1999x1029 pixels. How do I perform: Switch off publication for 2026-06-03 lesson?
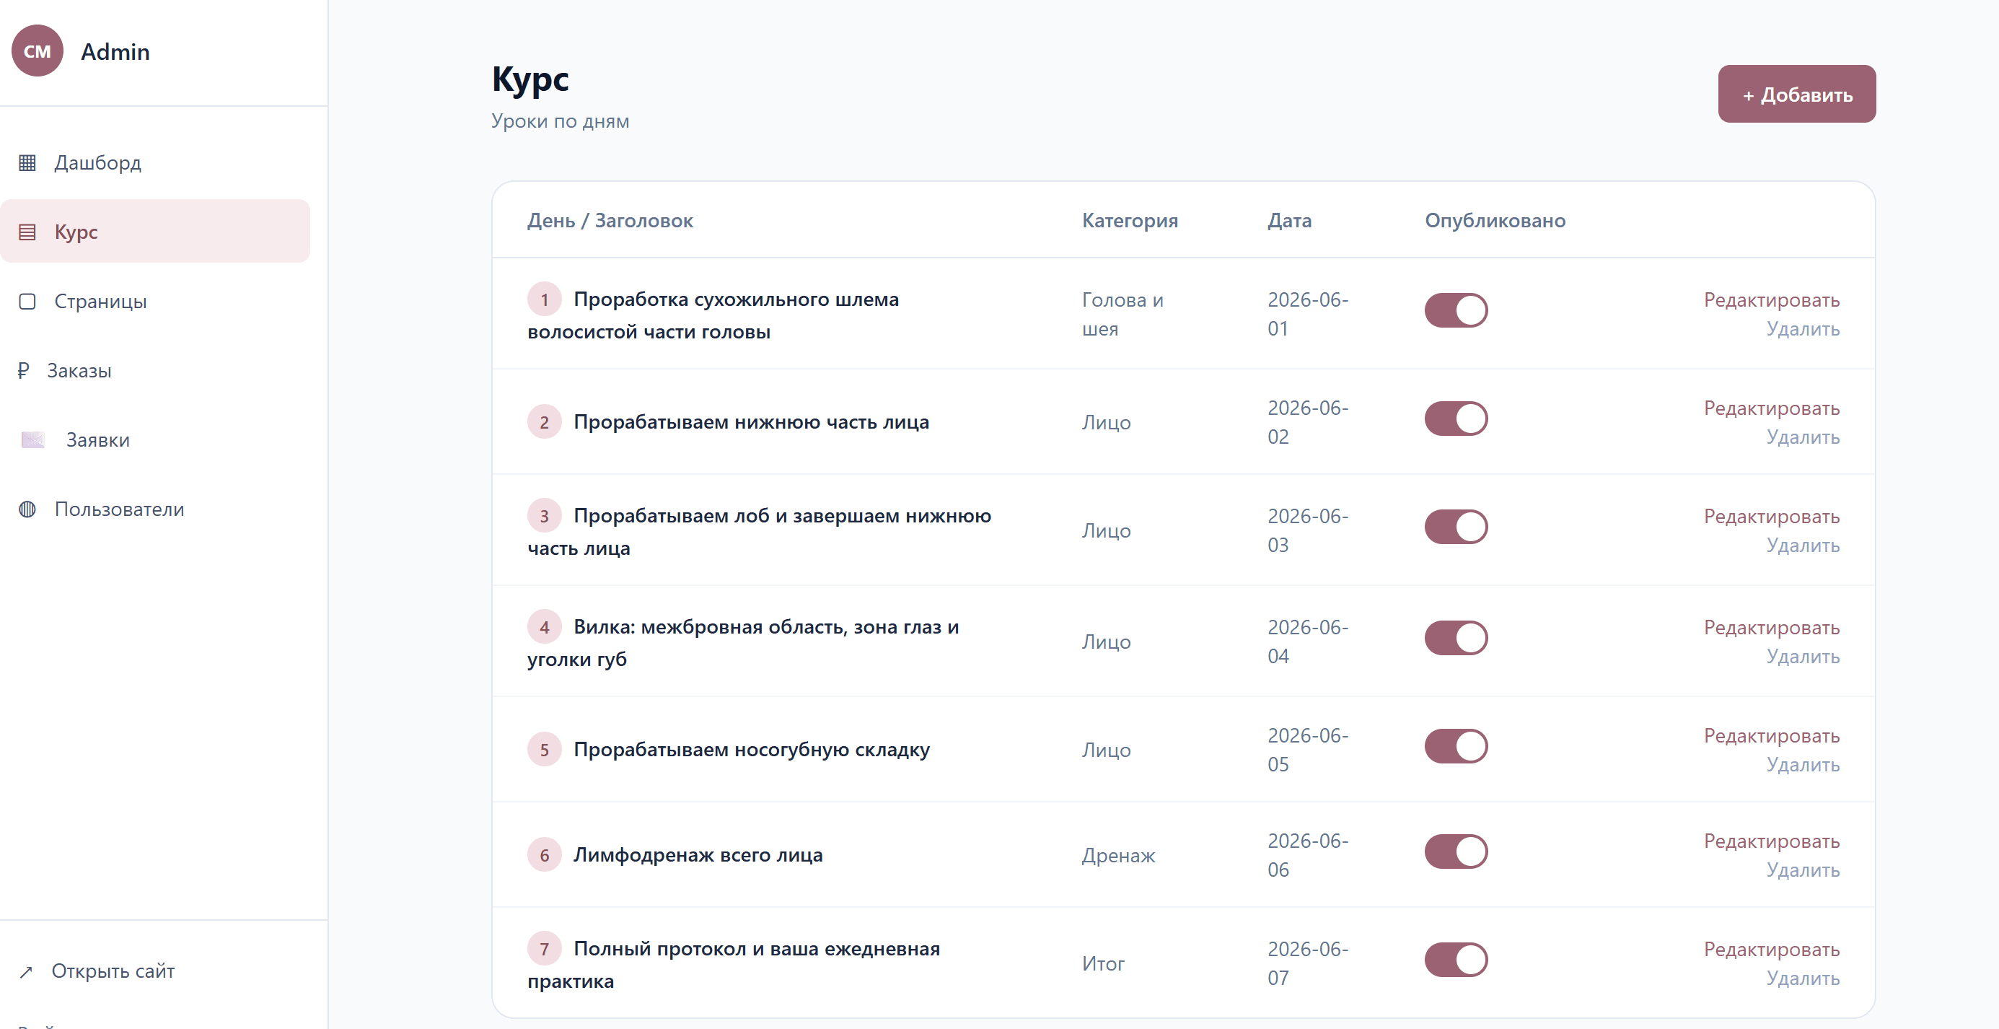1456,527
